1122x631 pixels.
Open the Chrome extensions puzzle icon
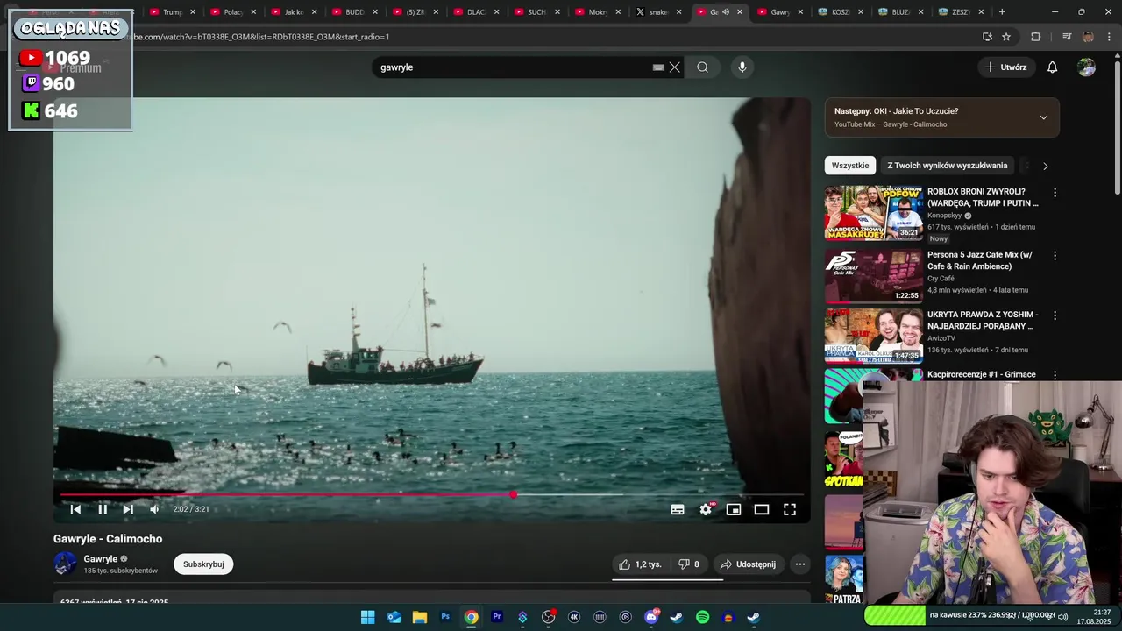point(1036,37)
